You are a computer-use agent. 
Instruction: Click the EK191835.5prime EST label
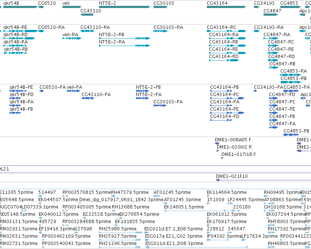[135, 222]
